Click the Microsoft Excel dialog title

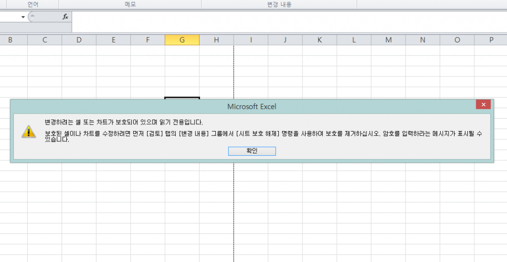(x=252, y=106)
